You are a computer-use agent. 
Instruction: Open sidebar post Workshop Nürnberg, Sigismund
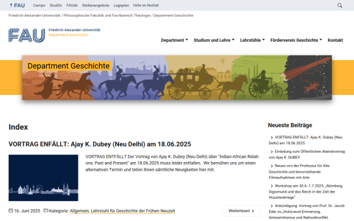tap(306, 192)
